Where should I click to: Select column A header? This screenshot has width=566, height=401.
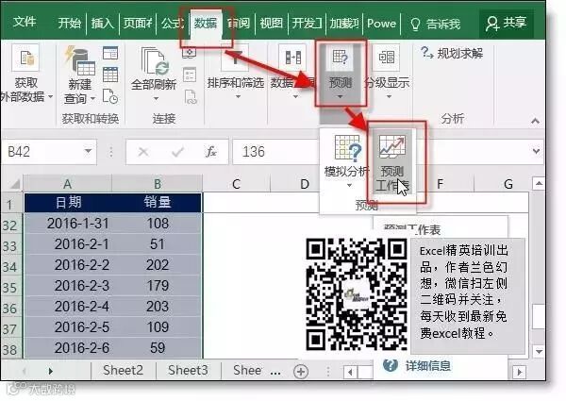coord(68,184)
